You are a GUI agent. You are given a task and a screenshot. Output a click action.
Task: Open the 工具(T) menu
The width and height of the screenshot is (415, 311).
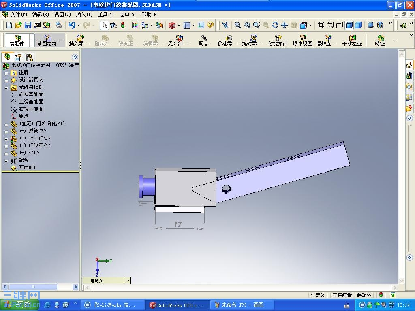[106, 14]
